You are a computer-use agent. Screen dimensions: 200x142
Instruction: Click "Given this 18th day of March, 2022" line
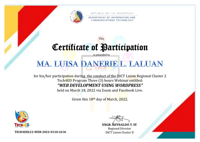tap(100, 99)
